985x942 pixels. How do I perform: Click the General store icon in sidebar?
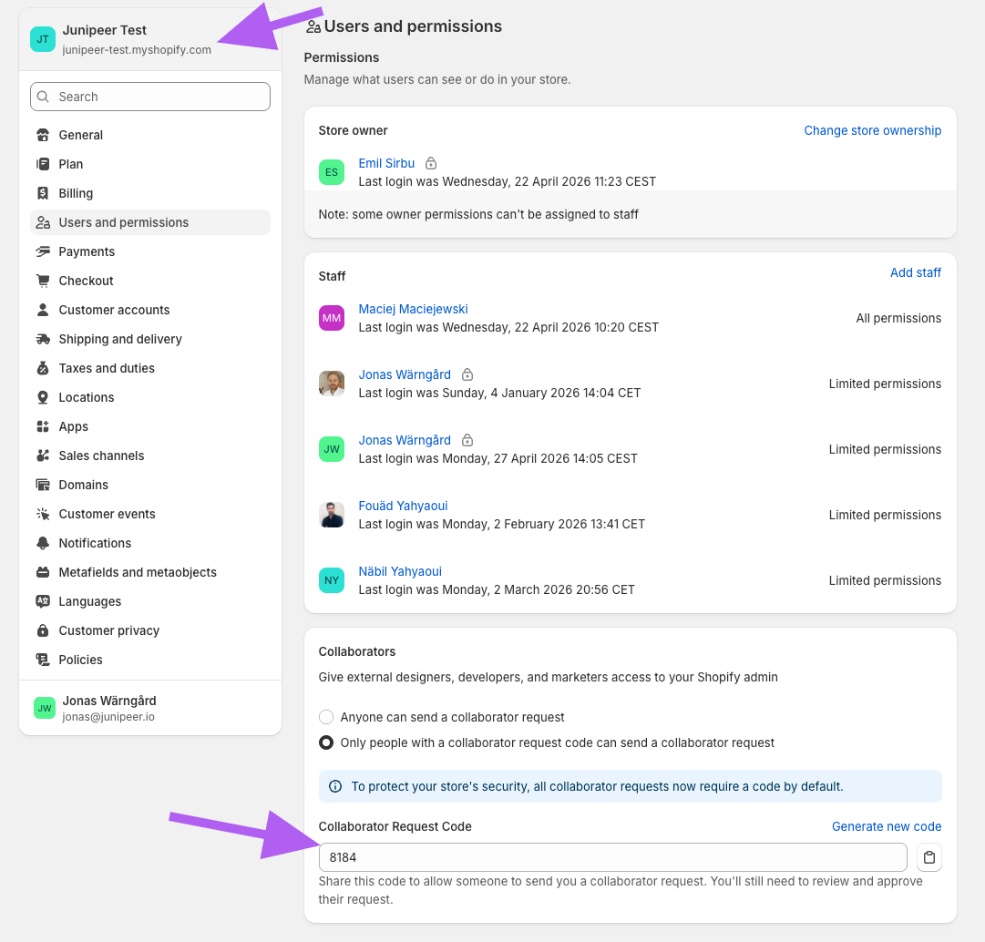(43, 135)
